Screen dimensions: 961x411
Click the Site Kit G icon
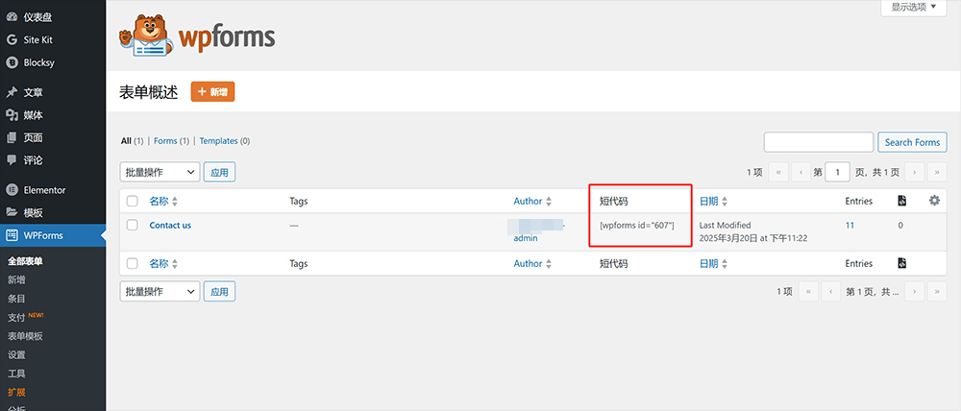(x=11, y=39)
